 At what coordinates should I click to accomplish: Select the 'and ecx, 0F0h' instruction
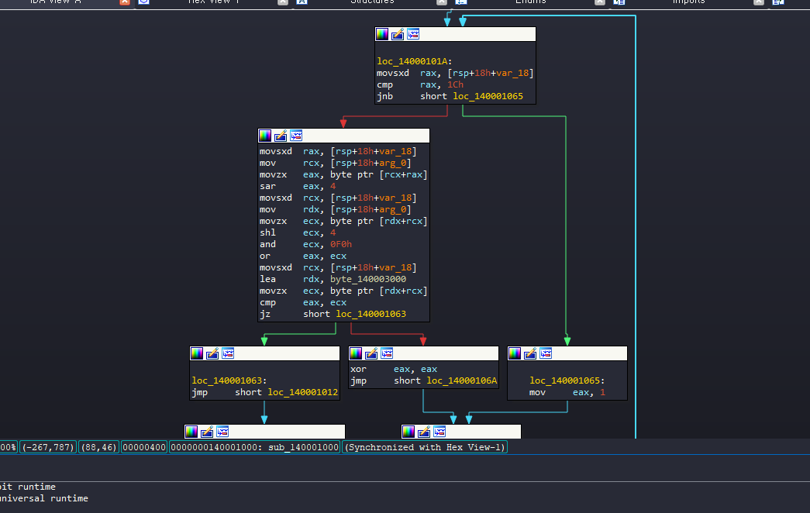pos(306,244)
